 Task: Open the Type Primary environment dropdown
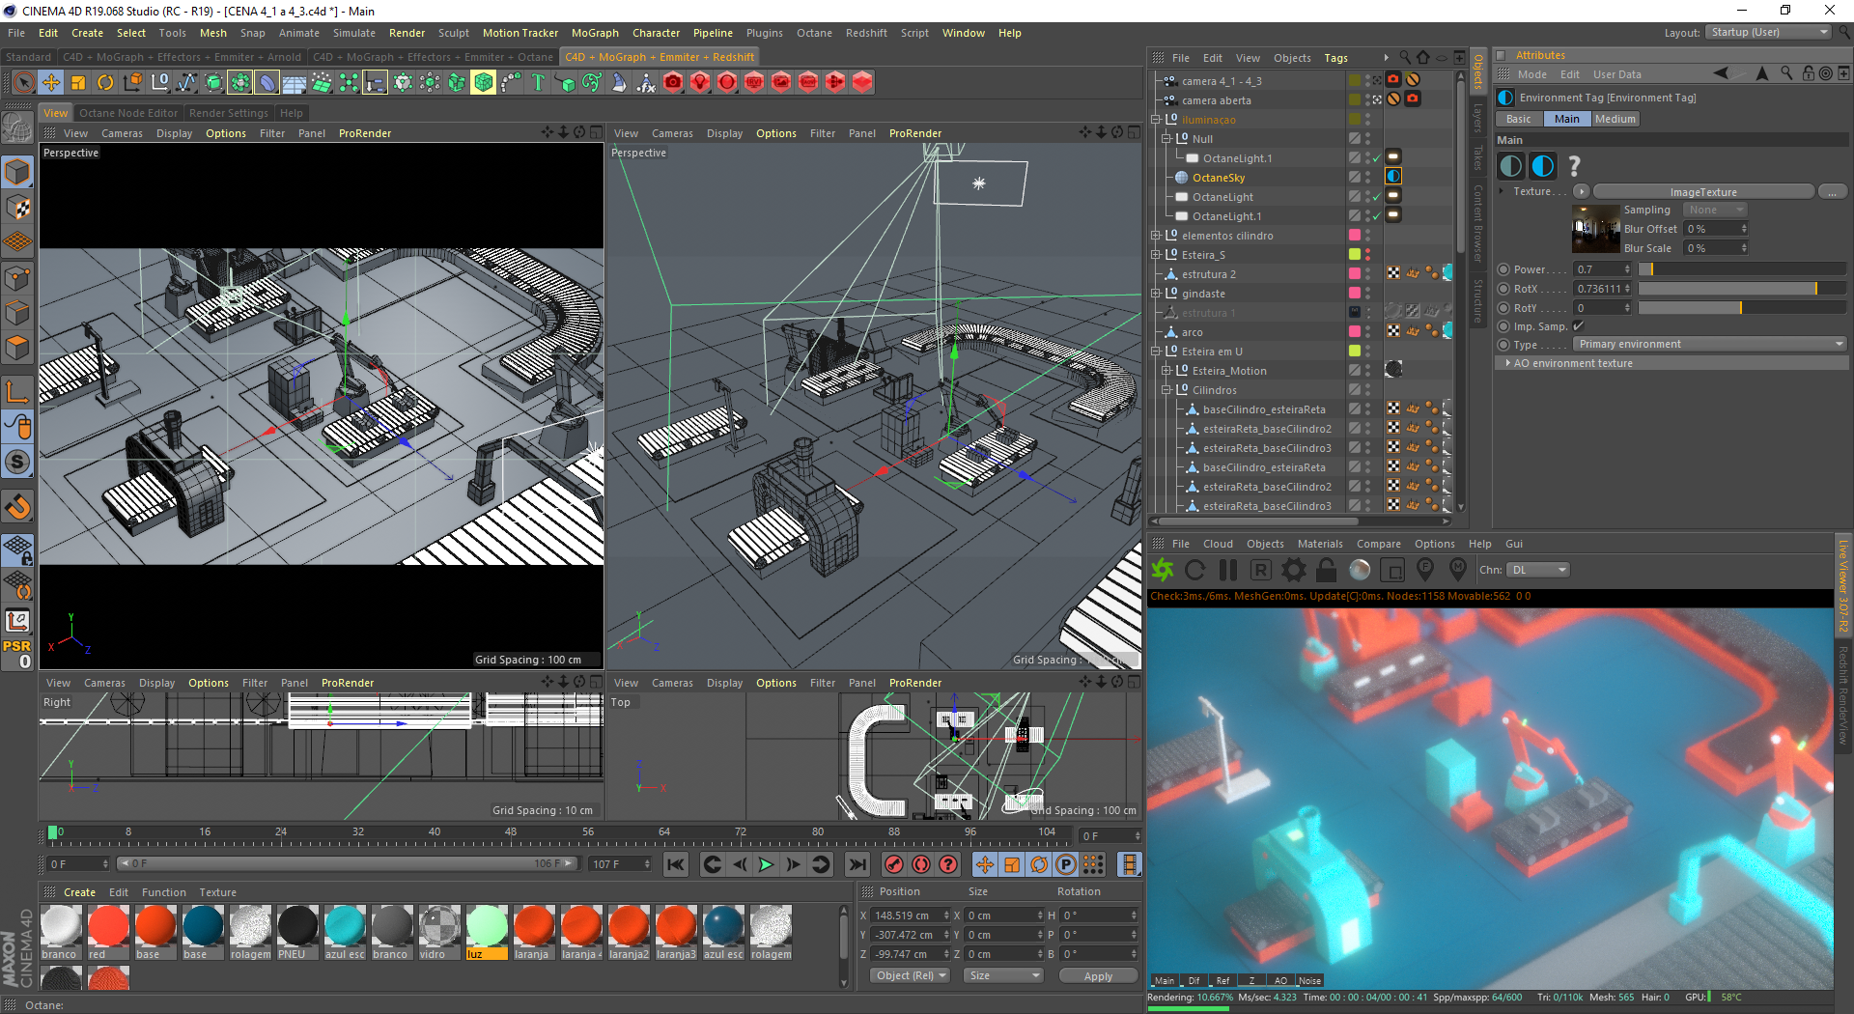tap(1710, 345)
